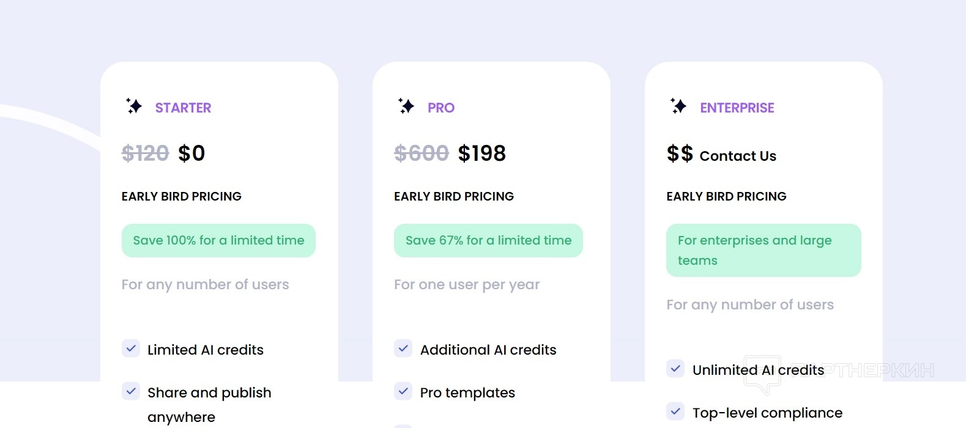Click the sparkle icon beside STARTER
Viewport: 966px width, 428px height.
pyautogui.click(x=133, y=106)
